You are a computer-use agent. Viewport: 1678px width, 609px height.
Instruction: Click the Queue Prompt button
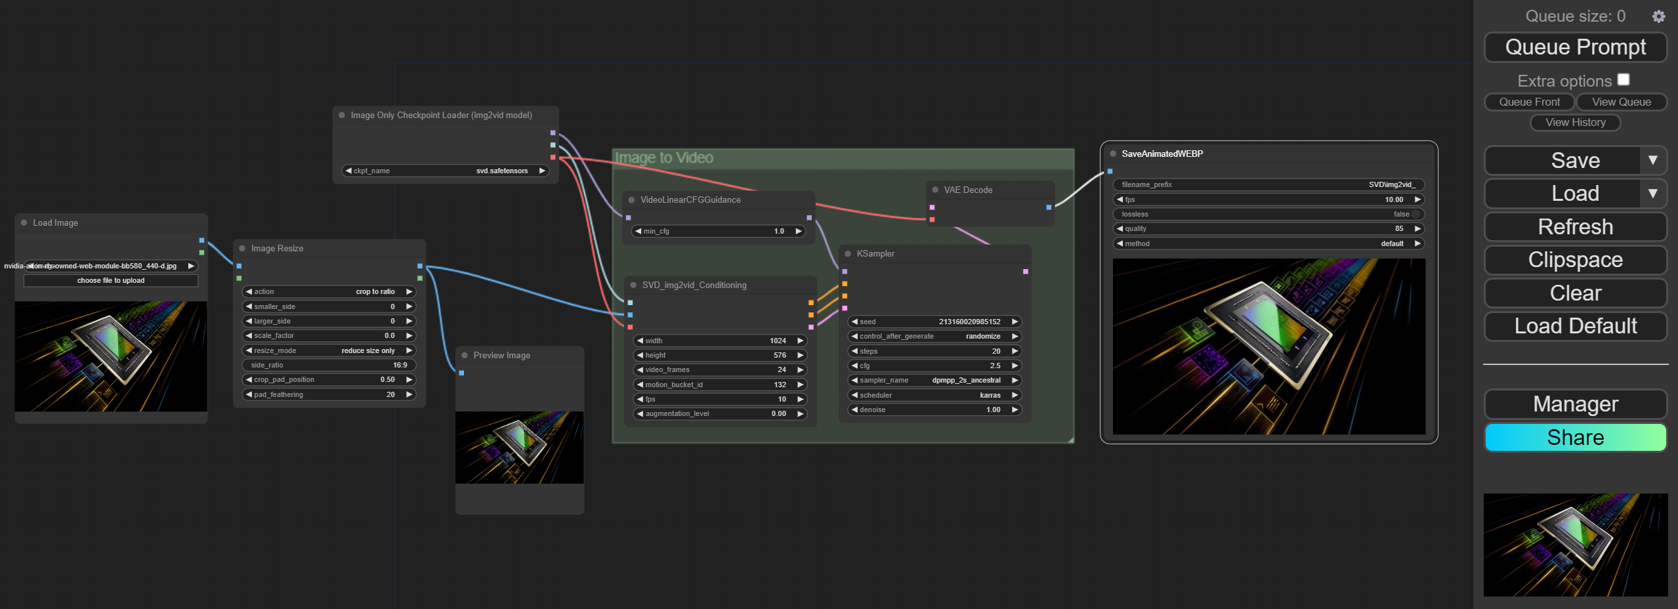(x=1575, y=47)
